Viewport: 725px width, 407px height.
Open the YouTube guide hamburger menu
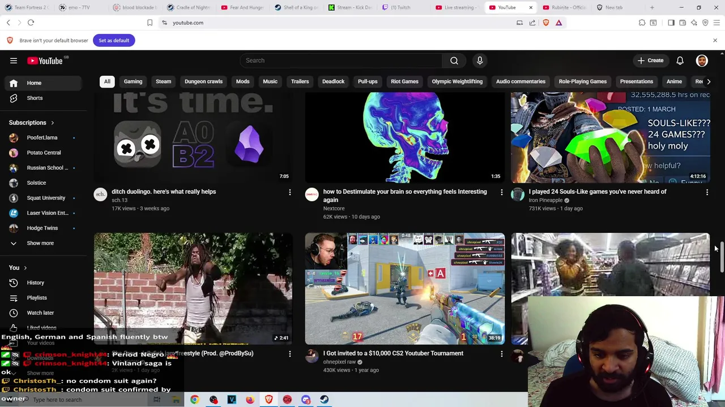(14, 60)
